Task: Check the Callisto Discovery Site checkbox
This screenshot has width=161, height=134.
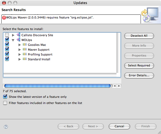Action: tap(7, 35)
